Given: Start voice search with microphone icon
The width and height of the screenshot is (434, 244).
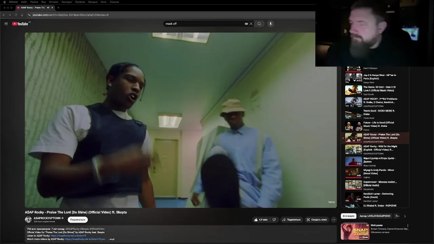Looking at the screenshot, I should [x=271, y=24].
